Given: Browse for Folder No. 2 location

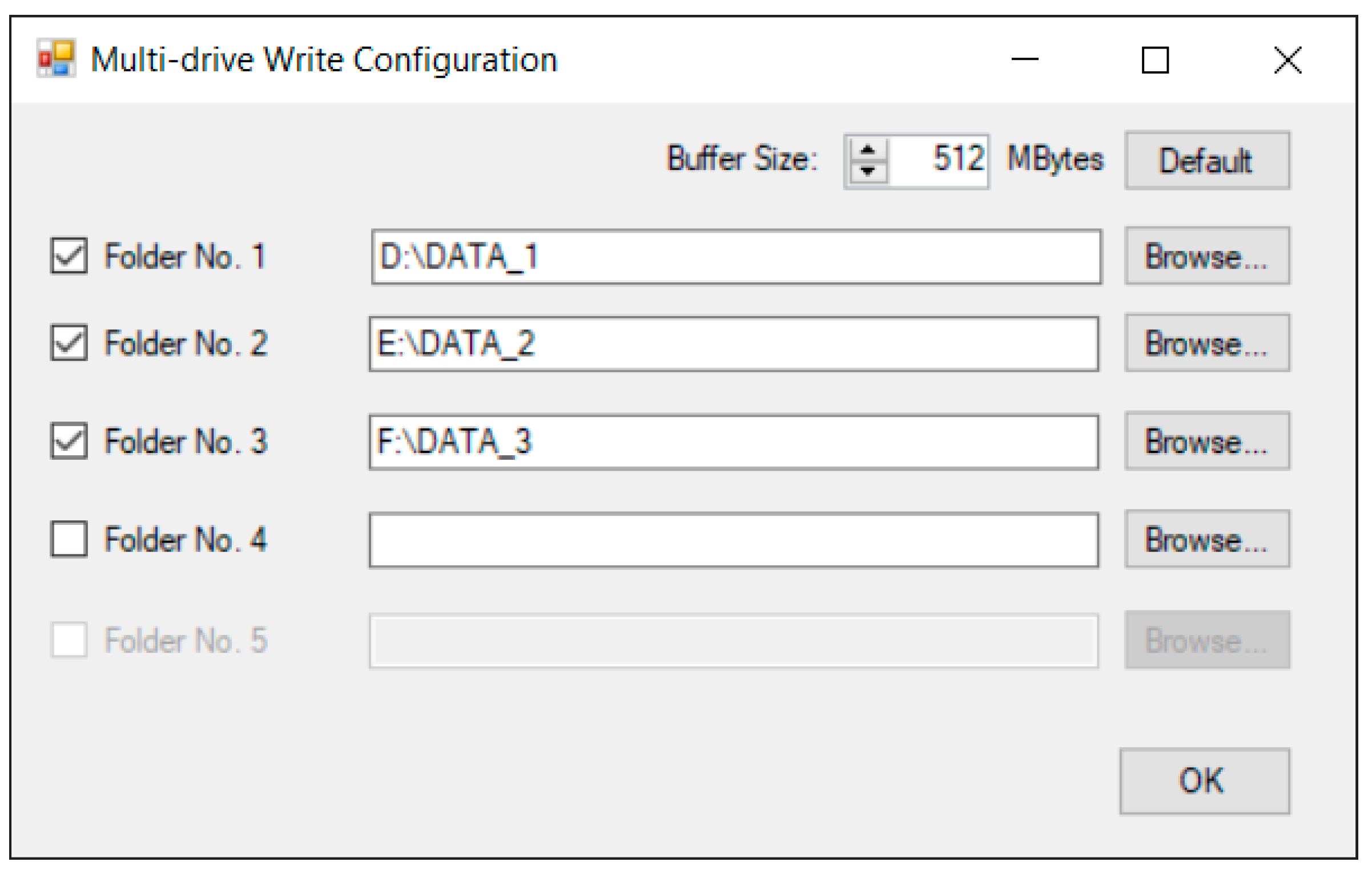Looking at the screenshot, I should 1208,343.
